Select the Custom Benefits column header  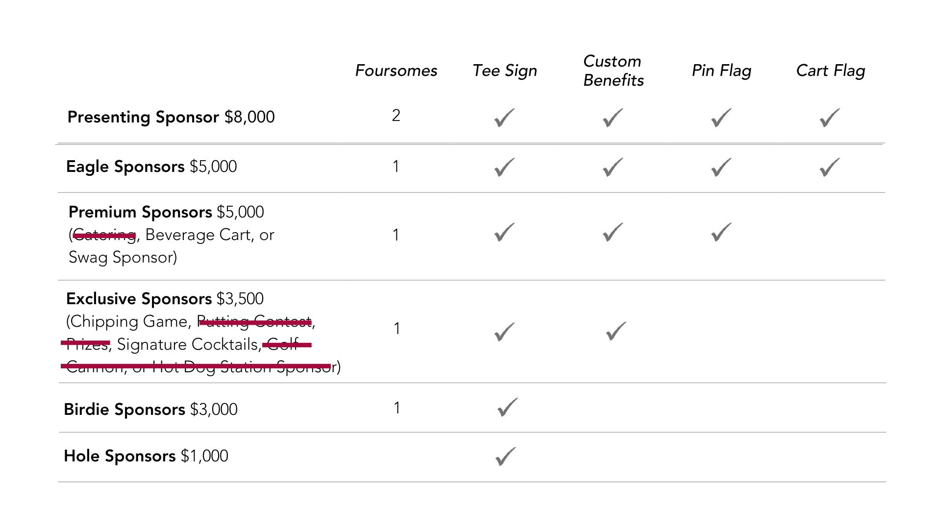click(x=613, y=71)
